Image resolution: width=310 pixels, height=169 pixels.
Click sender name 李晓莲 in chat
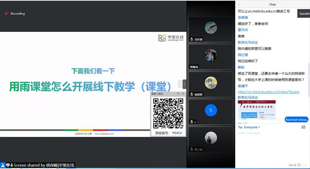[243, 18]
